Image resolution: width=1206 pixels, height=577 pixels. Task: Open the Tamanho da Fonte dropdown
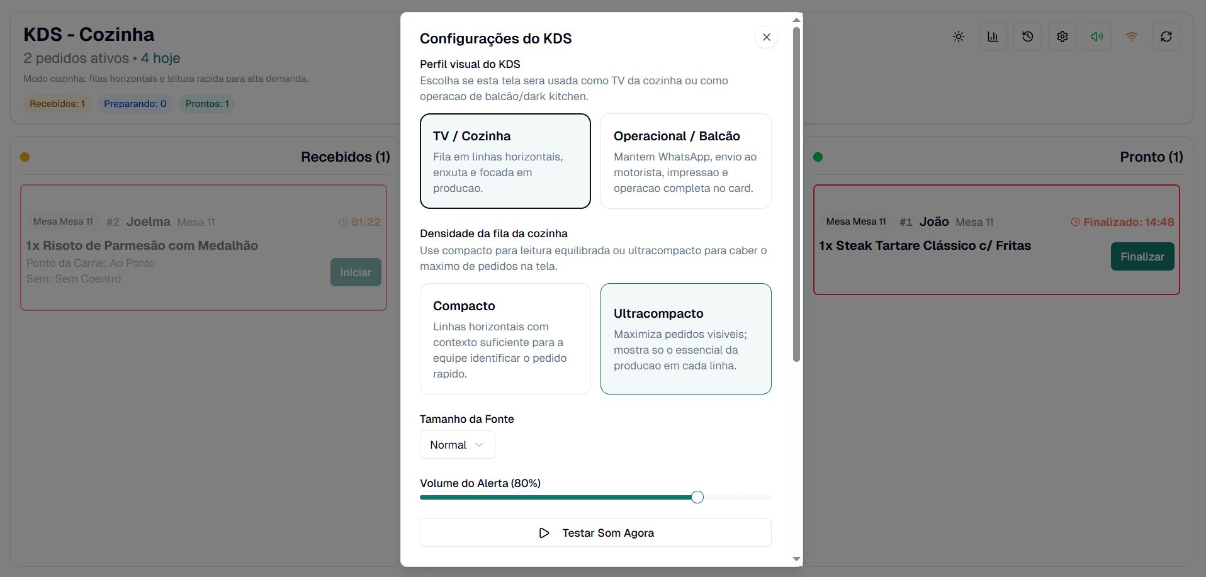[x=457, y=445]
